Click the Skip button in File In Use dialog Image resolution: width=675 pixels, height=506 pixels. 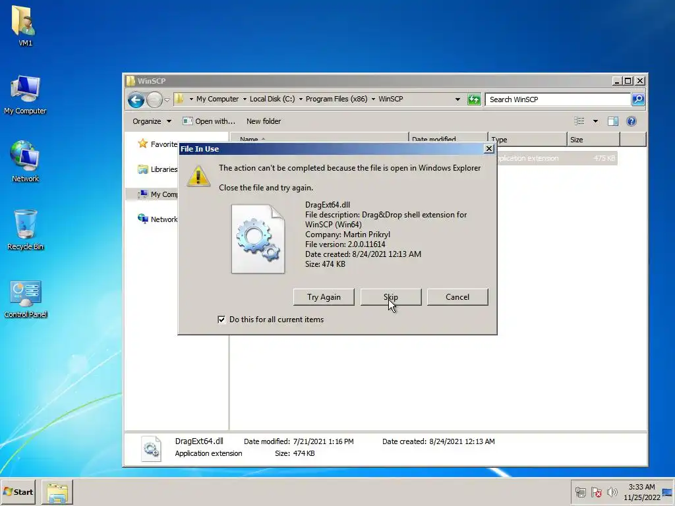click(x=390, y=297)
